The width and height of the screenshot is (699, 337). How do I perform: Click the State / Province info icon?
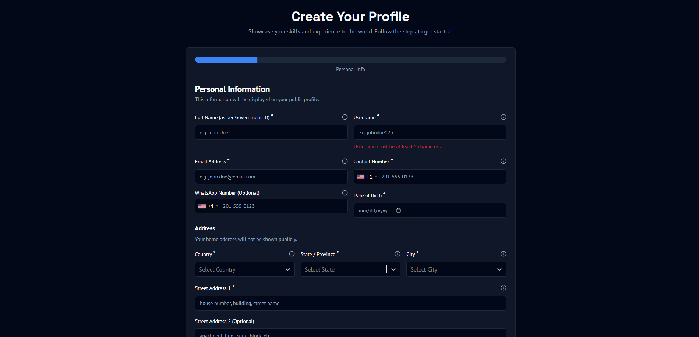click(x=398, y=254)
